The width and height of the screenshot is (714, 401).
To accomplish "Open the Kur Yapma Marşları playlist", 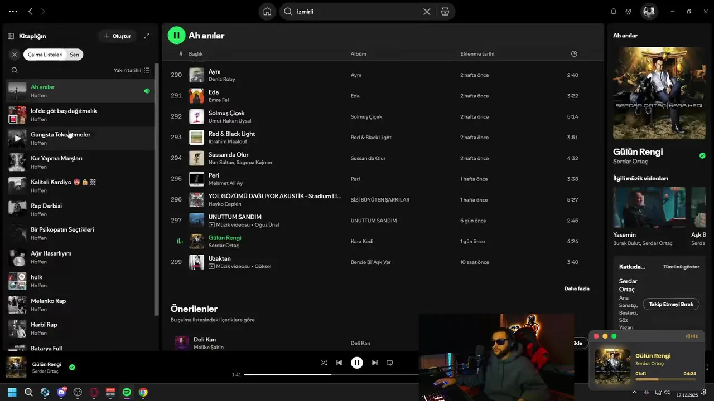I will [81, 162].
